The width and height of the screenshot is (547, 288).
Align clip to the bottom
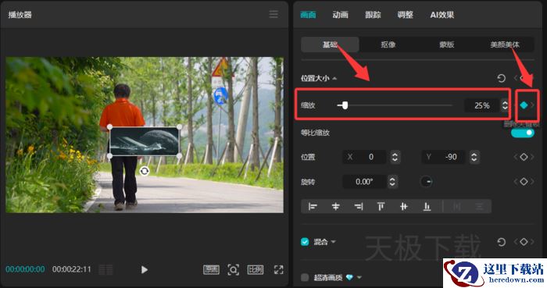click(x=427, y=207)
